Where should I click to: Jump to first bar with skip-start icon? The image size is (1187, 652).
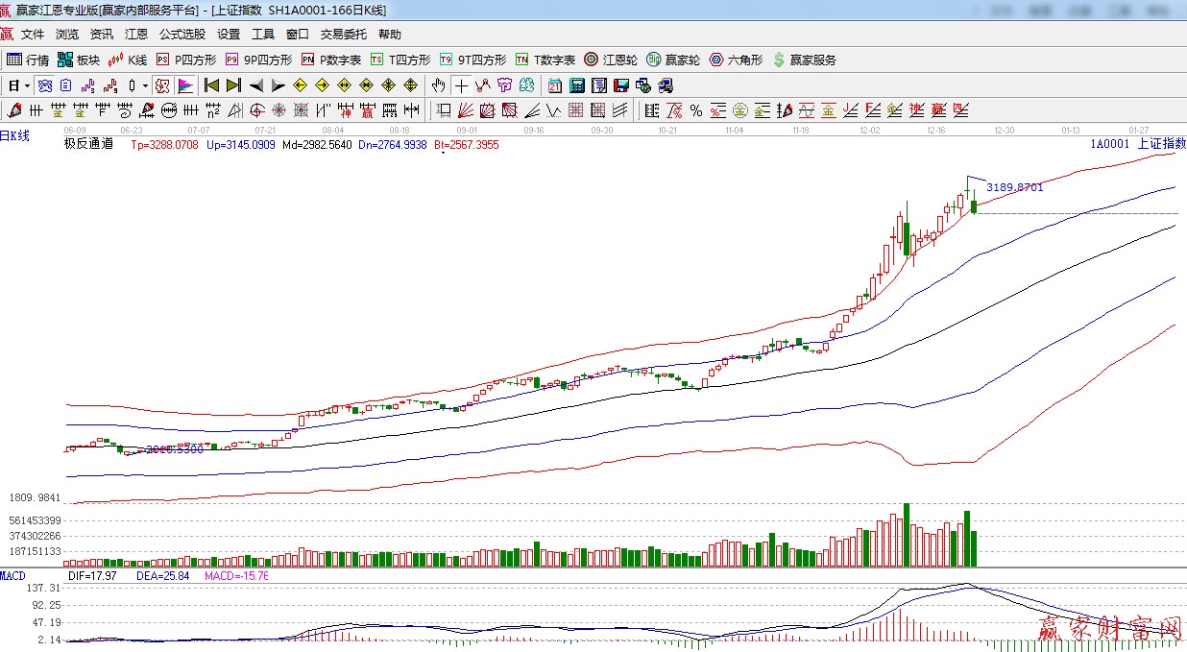[211, 85]
